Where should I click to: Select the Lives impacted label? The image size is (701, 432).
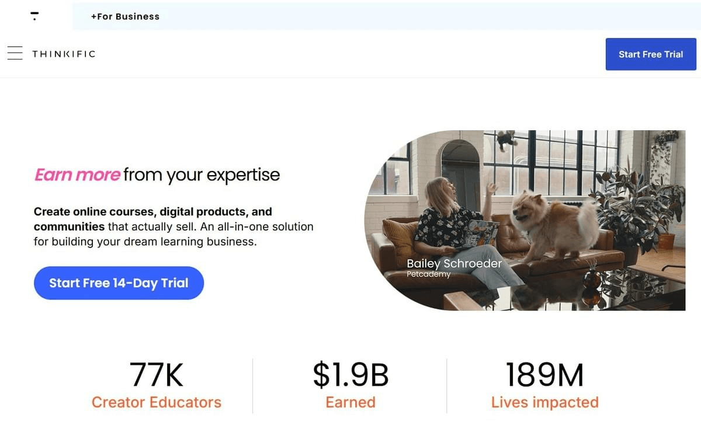pos(544,402)
